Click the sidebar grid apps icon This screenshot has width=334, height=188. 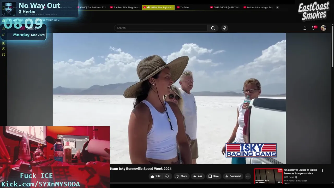coord(3,43)
